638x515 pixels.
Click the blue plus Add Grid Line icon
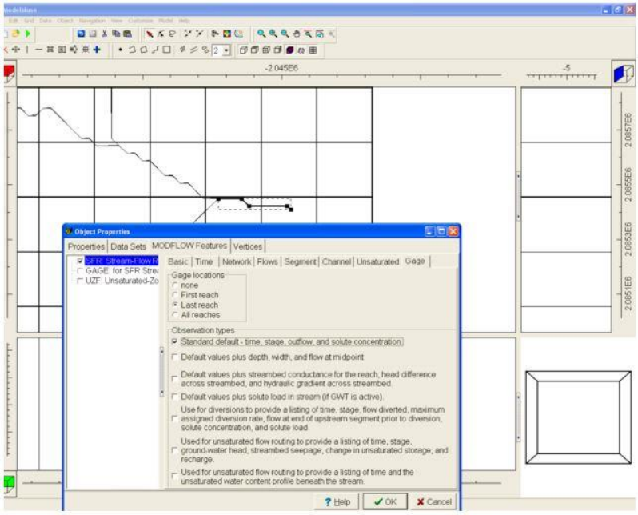coord(97,50)
